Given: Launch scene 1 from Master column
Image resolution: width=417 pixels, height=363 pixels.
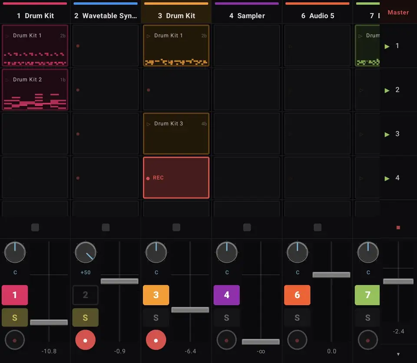Looking at the screenshot, I should point(387,46).
